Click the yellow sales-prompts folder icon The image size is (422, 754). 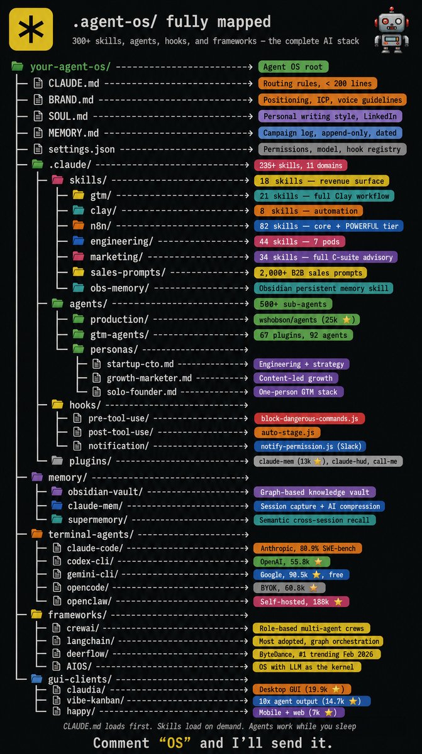(x=78, y=272)
